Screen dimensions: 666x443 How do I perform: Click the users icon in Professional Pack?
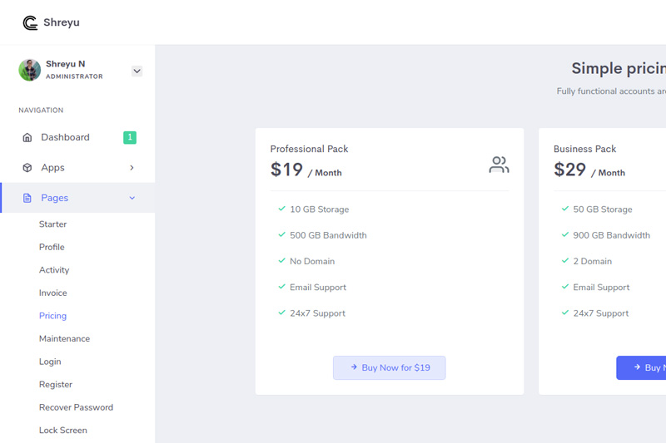(499, 165)
